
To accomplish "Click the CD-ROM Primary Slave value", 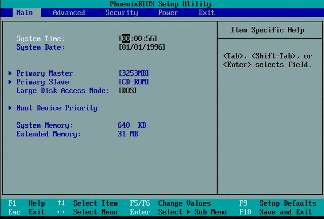I will coord(134,82).
